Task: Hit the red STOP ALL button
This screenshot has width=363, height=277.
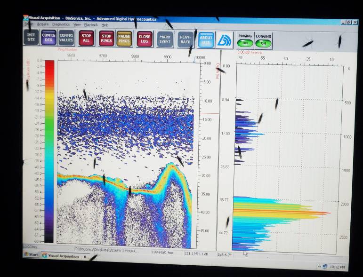Action: (x=86, y=38)
